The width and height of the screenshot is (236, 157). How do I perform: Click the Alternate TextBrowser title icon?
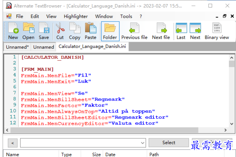[x=9, y=6]
